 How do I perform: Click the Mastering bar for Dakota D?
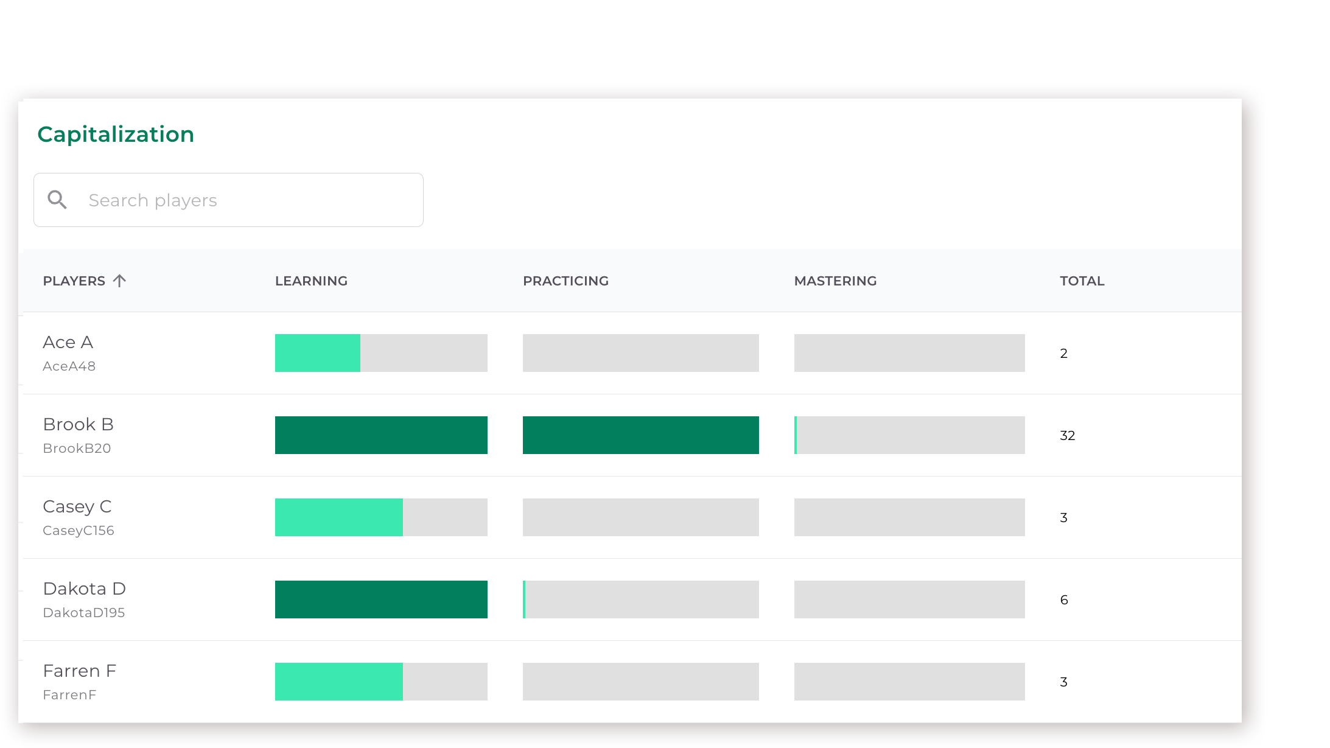[x=909, y=599]
